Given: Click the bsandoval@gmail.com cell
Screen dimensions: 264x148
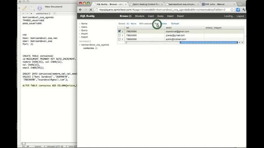Looking at the screenshot, I should [184, 31].
